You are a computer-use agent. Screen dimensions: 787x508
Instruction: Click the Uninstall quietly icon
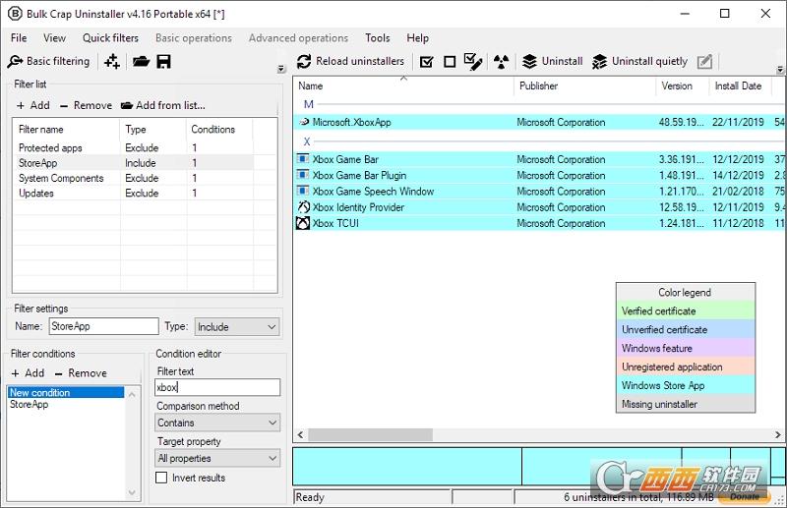coord(599,61)
